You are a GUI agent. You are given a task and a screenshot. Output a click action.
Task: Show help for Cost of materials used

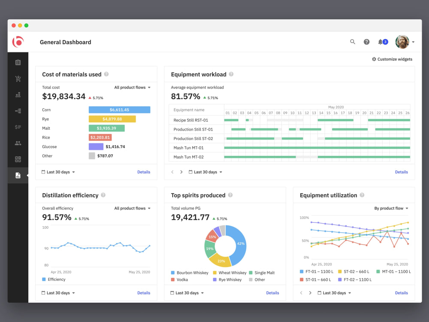(106, 74)
